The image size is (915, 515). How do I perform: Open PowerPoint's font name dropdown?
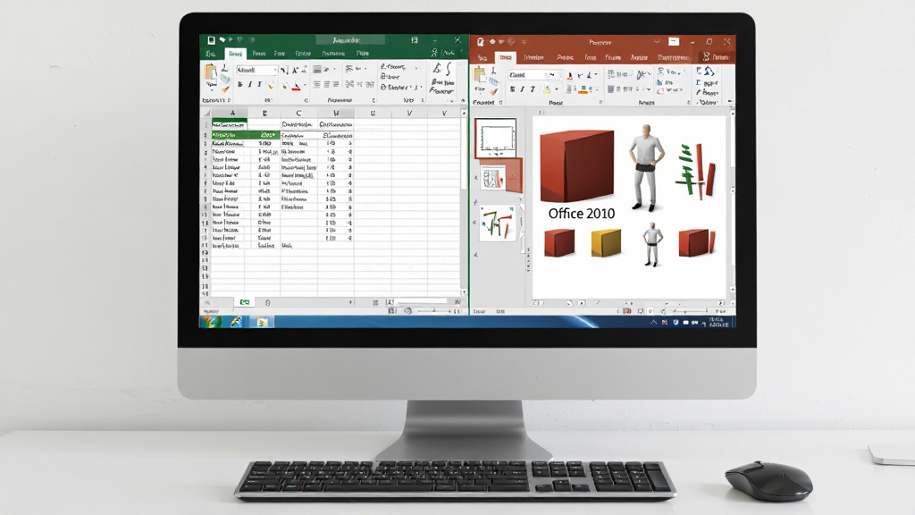pos(545,75)
